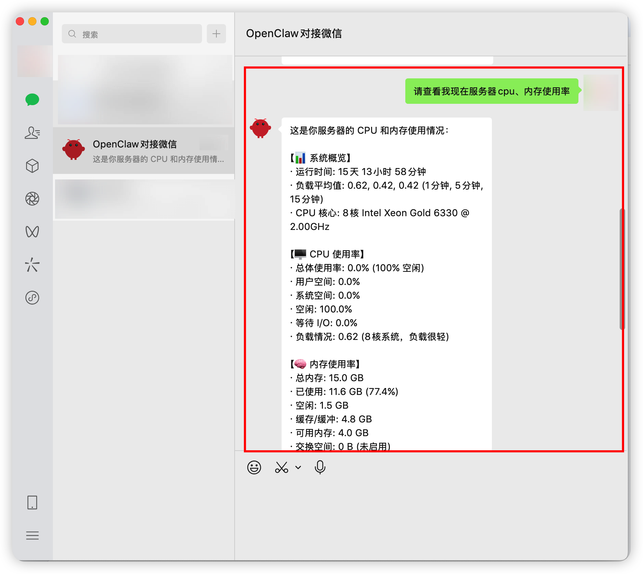Open Moments aperture icon
The width and height of the screenshot is (643, 574).
point(32,199)
